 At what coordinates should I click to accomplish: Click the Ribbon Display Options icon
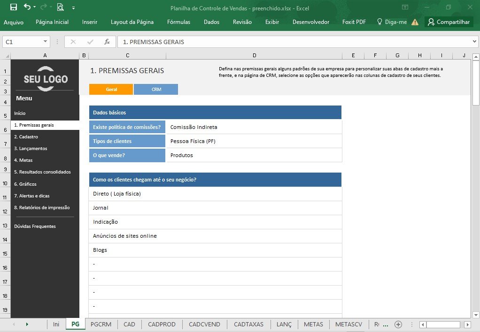pyautogui.click(x=405, y=8)
